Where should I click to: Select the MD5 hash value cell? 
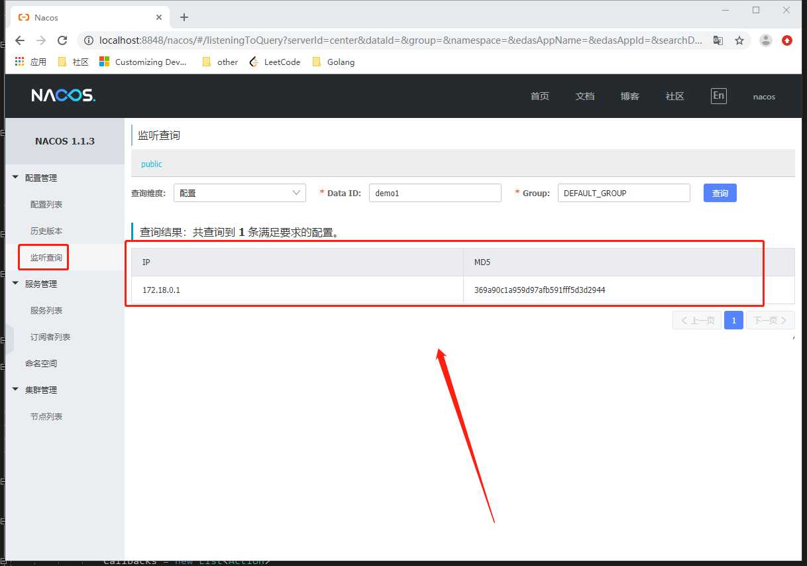(629, 290)
